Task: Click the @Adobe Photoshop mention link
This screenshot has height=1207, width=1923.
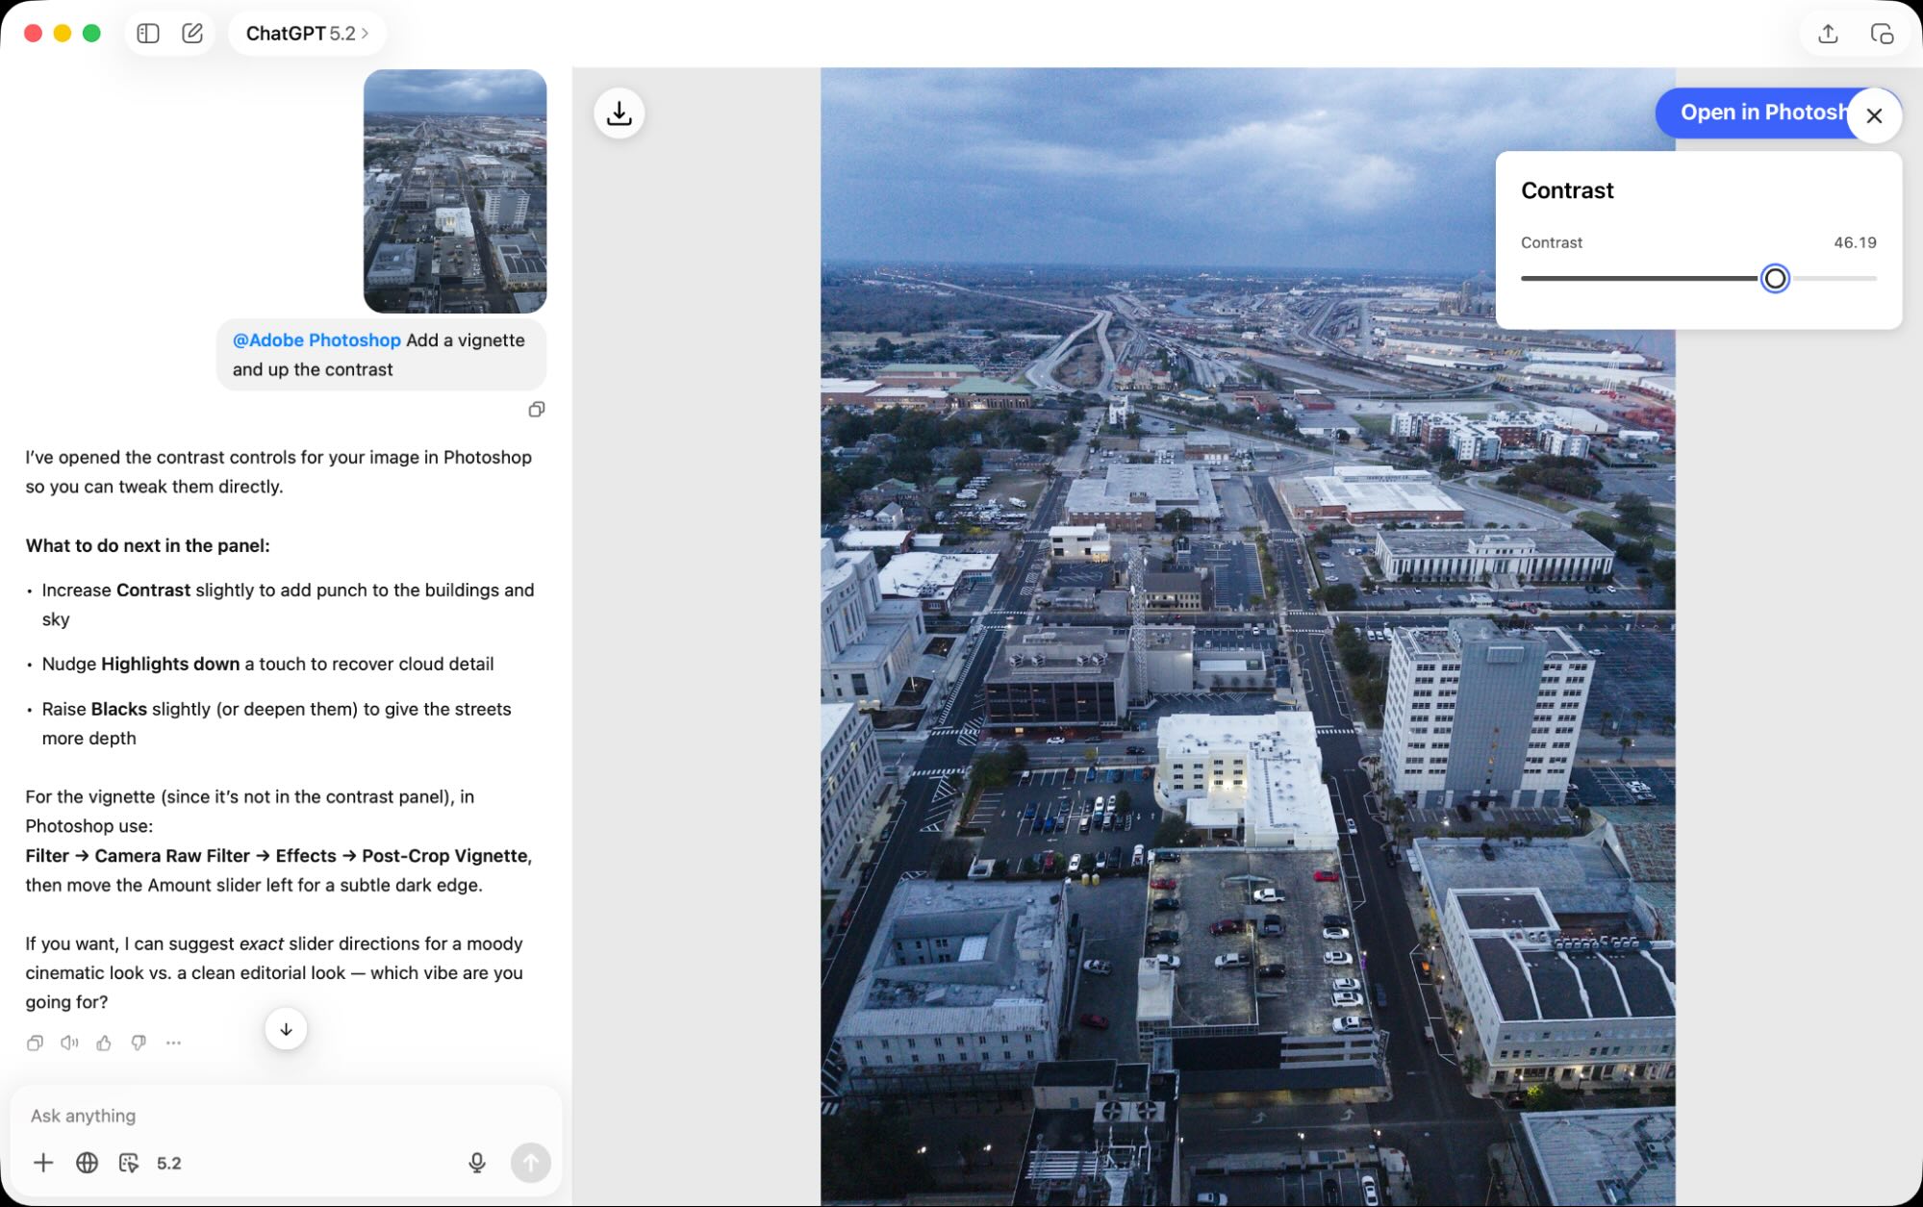Action: click(316, 340)
